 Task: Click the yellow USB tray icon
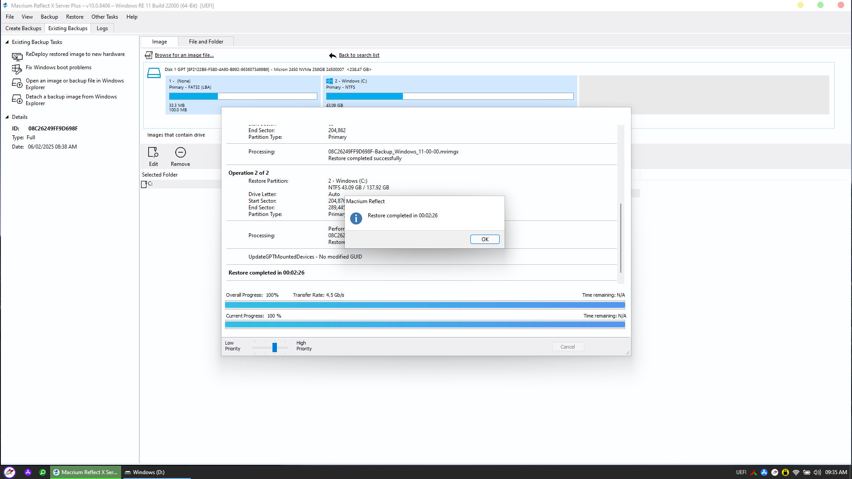click(785, 472)
